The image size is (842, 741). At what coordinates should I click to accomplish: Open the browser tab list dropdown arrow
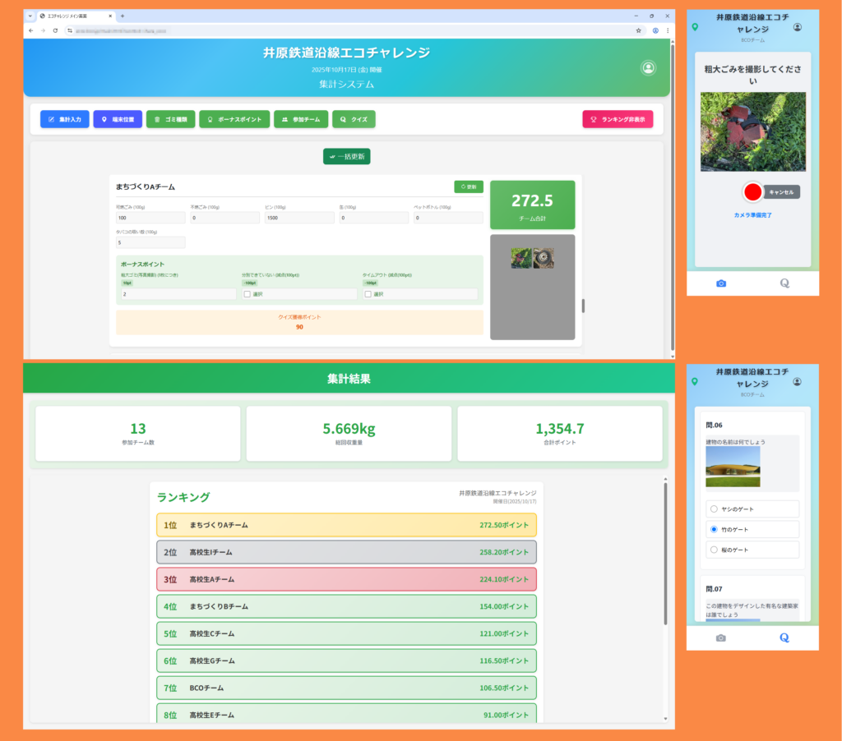(x=30, y=16)
